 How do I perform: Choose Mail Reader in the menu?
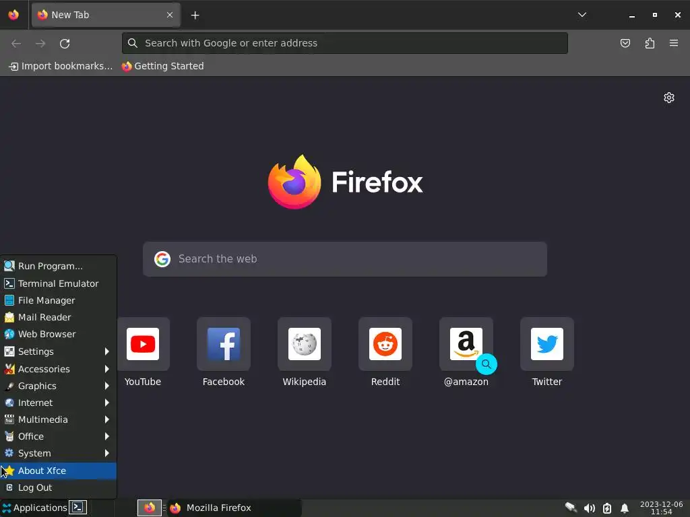point(58,317)
